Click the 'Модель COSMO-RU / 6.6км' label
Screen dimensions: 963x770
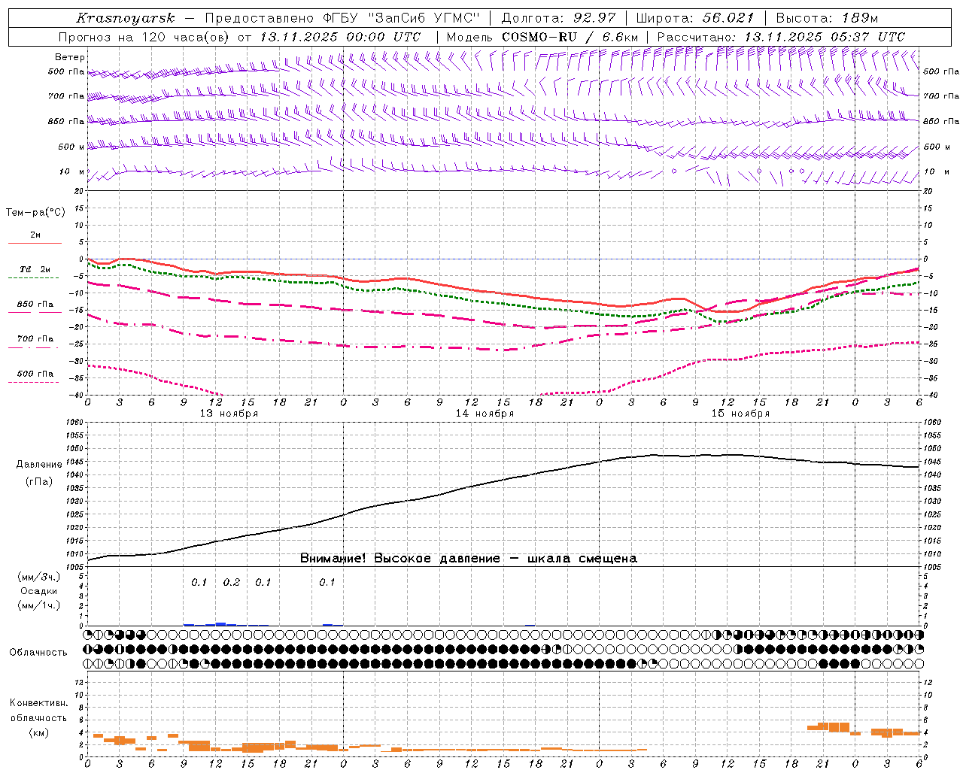coord(542,37)
